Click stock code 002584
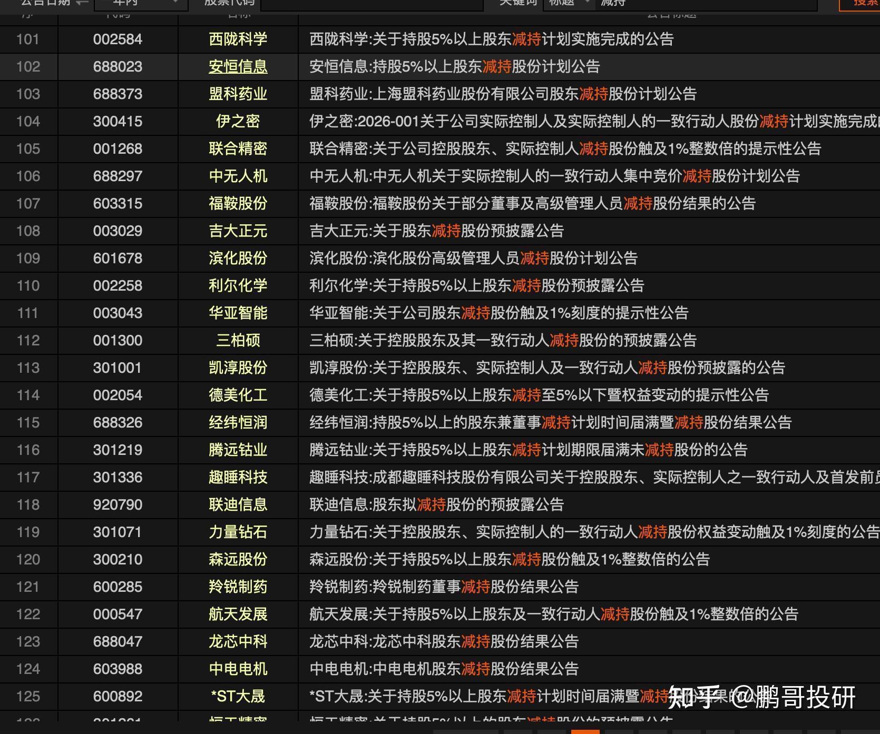This screenshot has width=880, height=734. (x=118, y=39)
